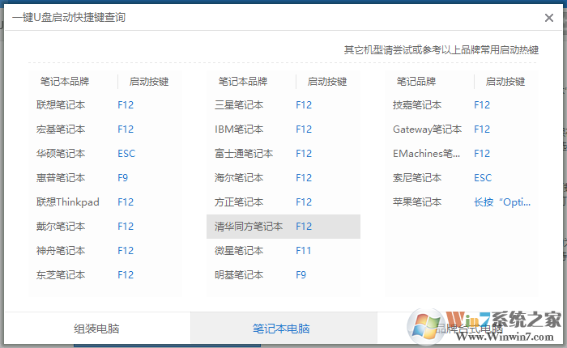Select the 富士通笔记本 row

[283, 153]
